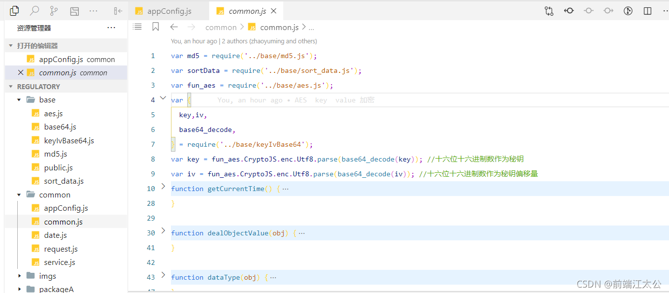Screen dimensions: 669x293
Task: Click the fun_aes variable on line 3
Action: pyautogui.click(x=201, y=85)
